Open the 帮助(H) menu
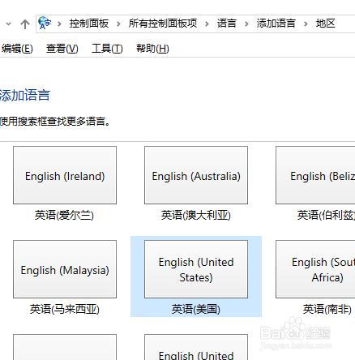 click(152, 49)
